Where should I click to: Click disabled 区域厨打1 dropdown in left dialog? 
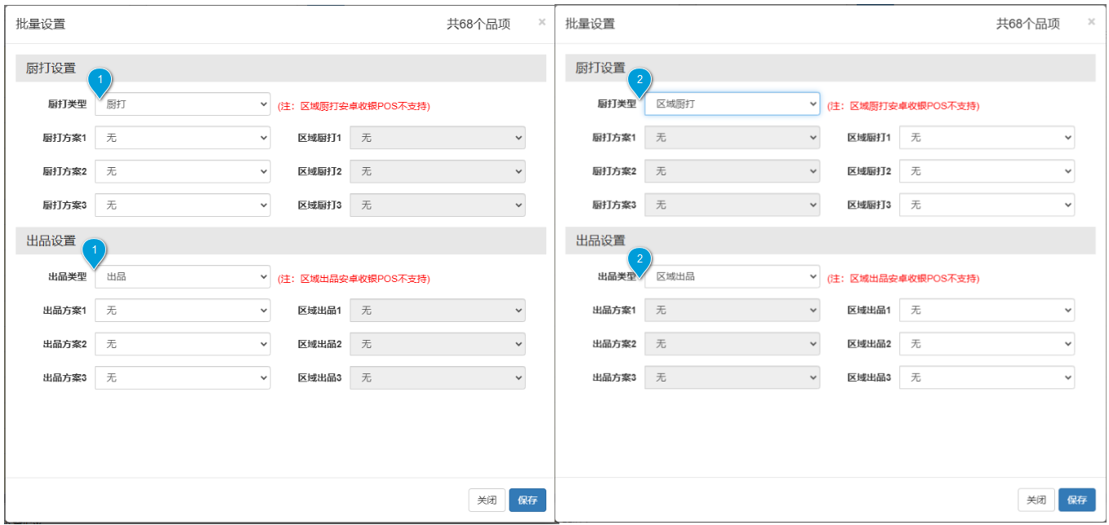[x=438, y=138]
